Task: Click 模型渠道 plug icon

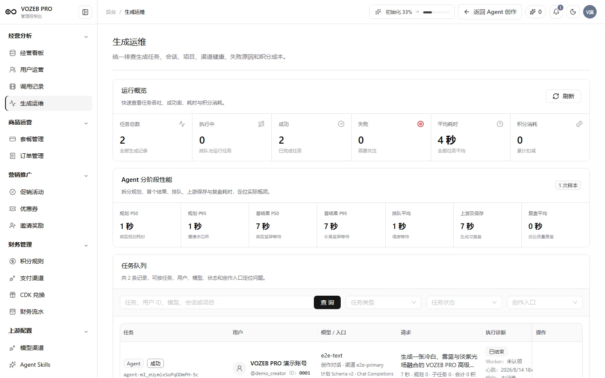Action: click(13, 348)
